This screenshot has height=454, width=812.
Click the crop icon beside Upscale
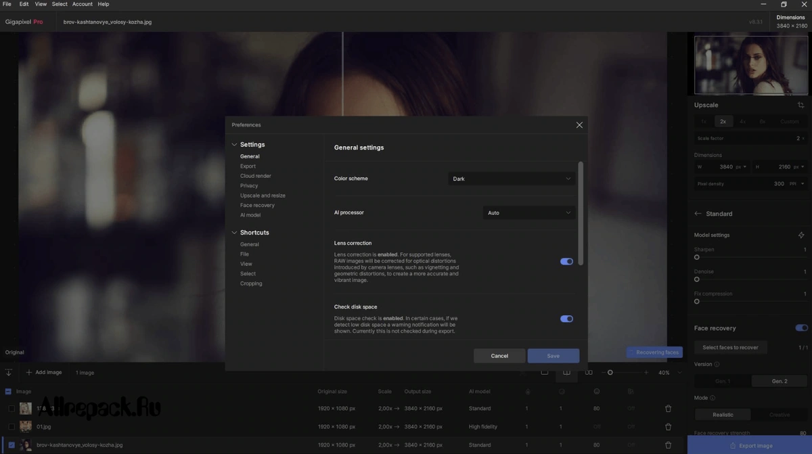click(801, 106)
